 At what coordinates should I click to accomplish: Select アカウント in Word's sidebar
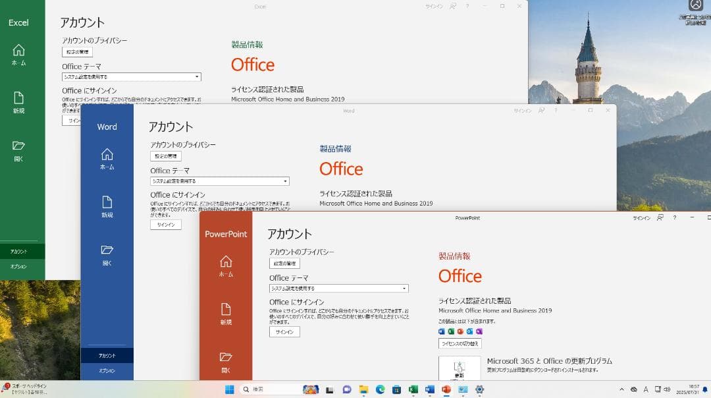[x=107, y=355]
